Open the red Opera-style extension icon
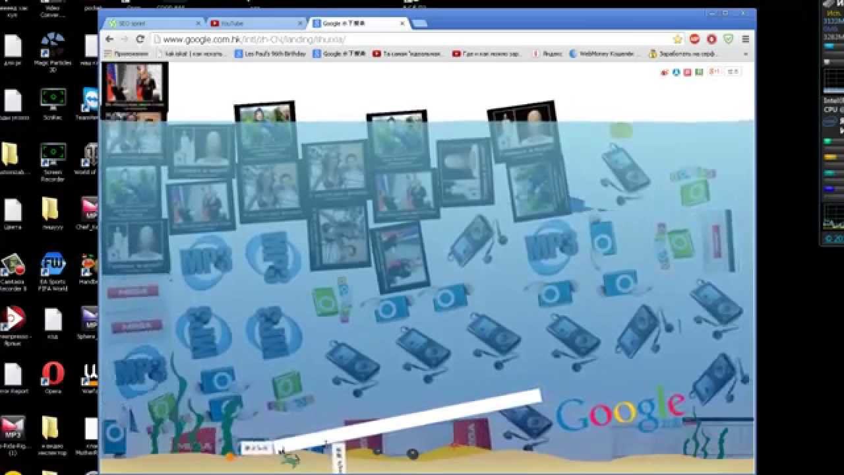This screenshot has height=475, width=844. pyautogui.click(x=711, y=40)
